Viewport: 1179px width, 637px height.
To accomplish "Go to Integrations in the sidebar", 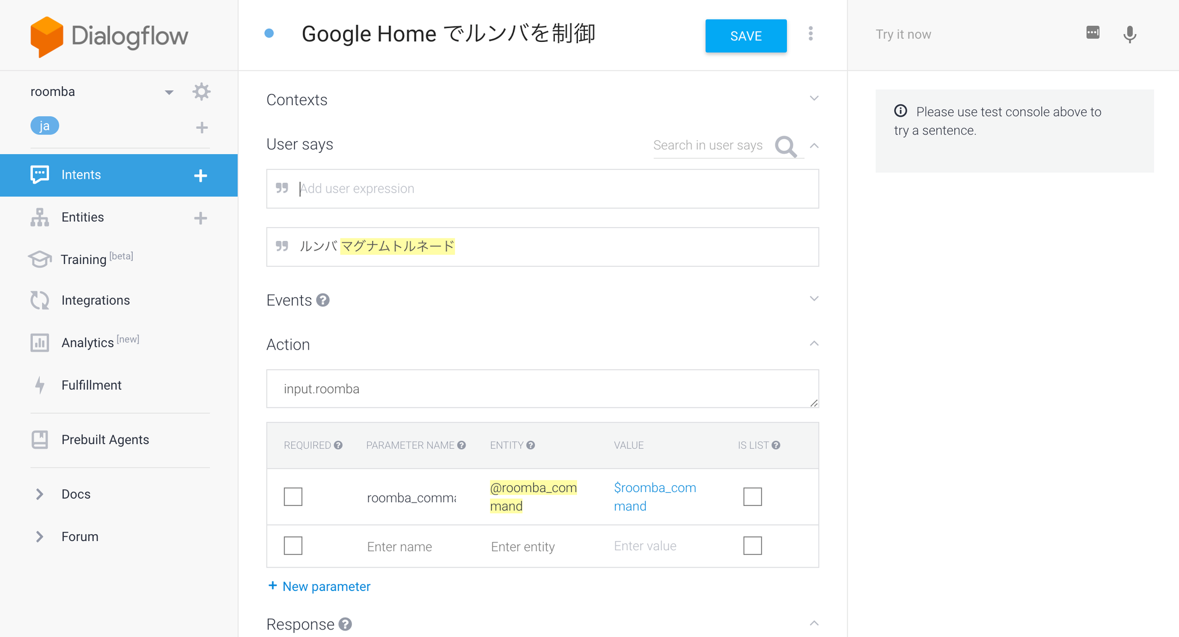I will click(96, 300).
